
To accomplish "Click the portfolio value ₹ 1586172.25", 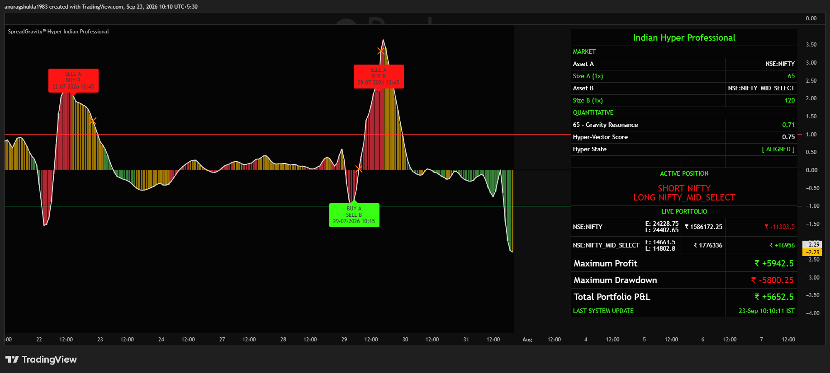I will coord(703,227).
